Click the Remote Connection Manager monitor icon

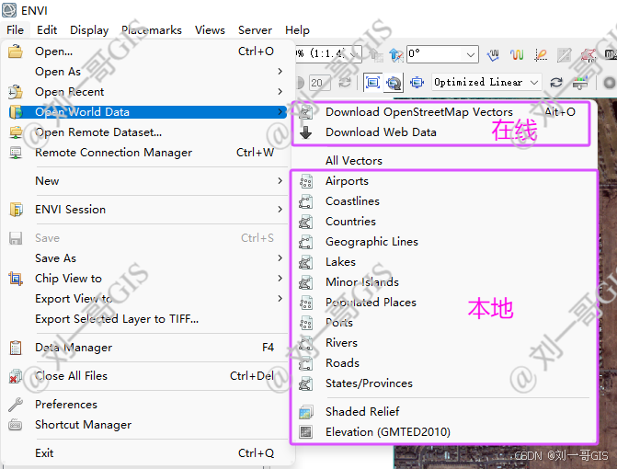tap(16, 153)
